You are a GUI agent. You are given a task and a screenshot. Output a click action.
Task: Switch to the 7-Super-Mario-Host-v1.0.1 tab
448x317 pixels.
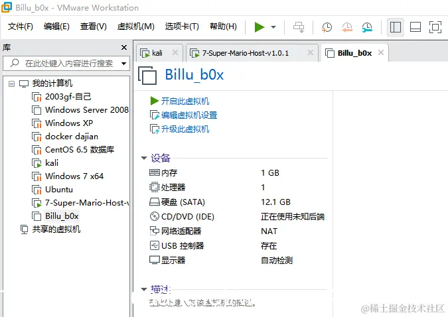pos(246,53)
